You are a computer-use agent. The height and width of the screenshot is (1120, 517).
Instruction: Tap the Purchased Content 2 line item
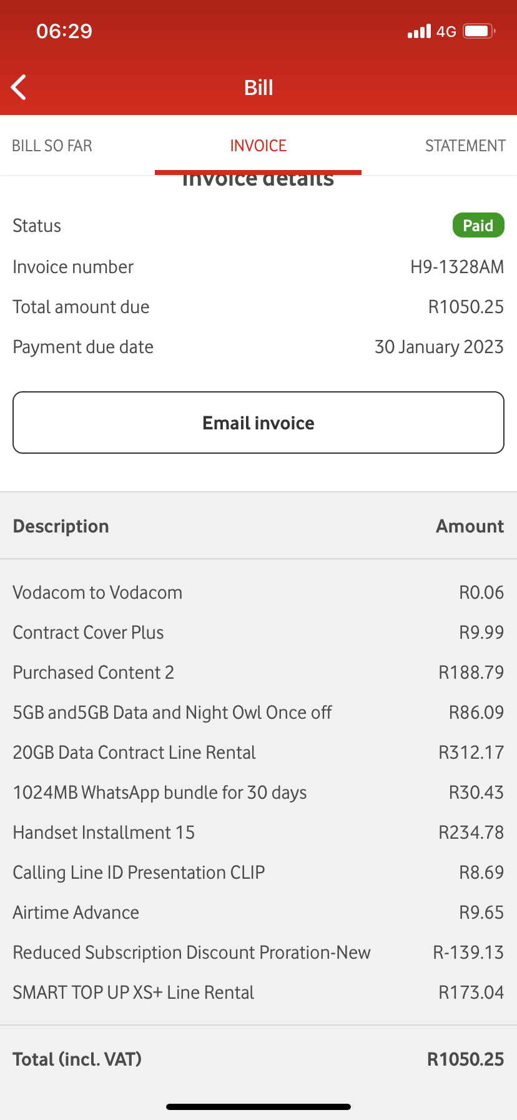pos(94,672)
